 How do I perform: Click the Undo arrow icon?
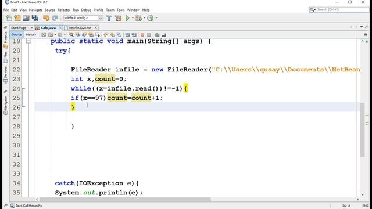[46, 18]
